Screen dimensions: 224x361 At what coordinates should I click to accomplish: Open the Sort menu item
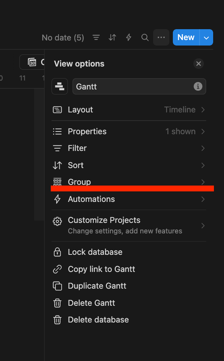[129, 165]
